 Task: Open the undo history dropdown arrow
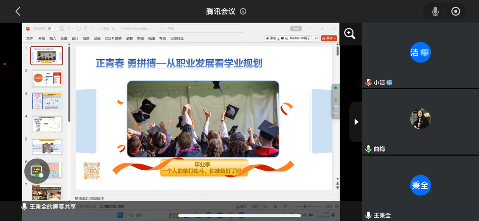point(73,29)
